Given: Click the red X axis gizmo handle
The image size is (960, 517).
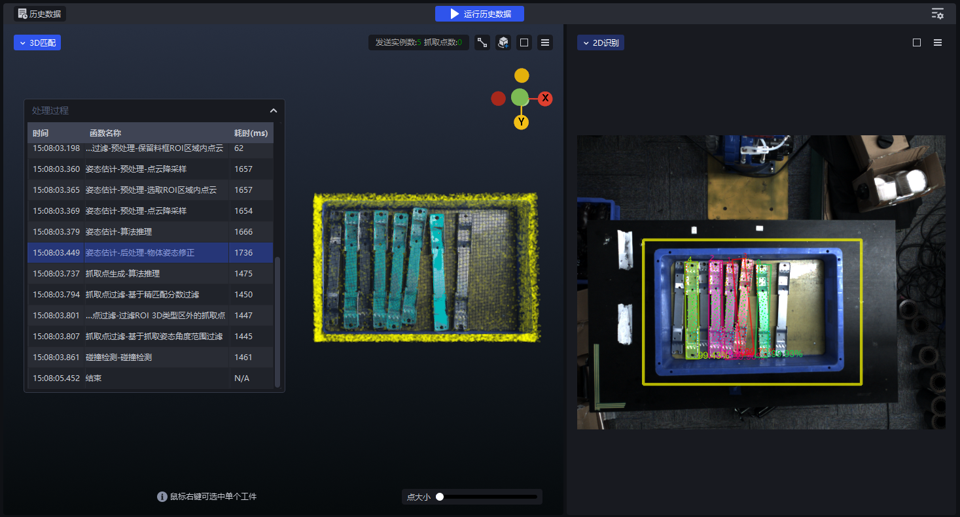Looking at the screenshot, I should point(545,99).
